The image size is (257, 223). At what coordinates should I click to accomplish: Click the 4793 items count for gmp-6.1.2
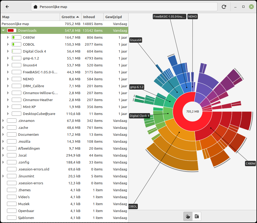[94, 58]
